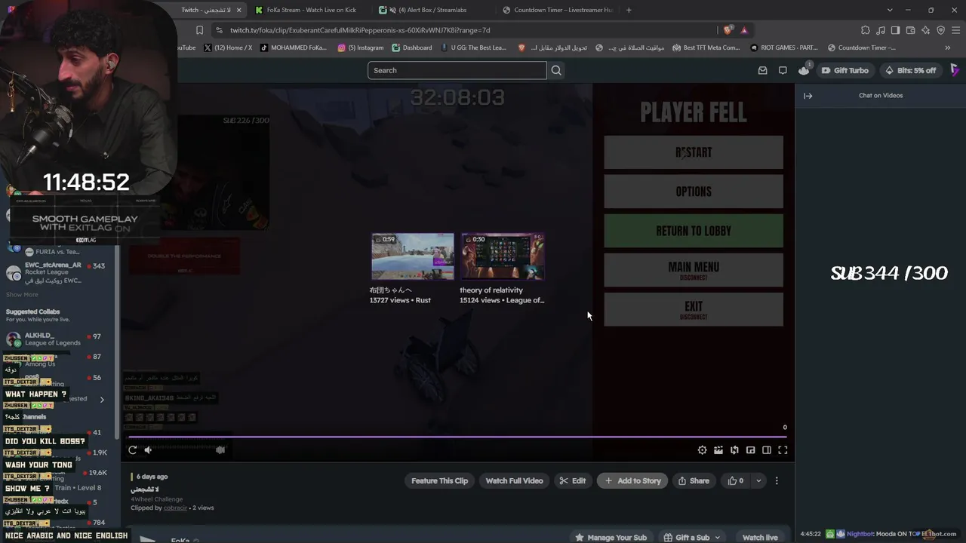Open the Twitch inbox notifications icon
This screenshot has width=966, height=543.
pyautogui.click(x=762, y=70)
